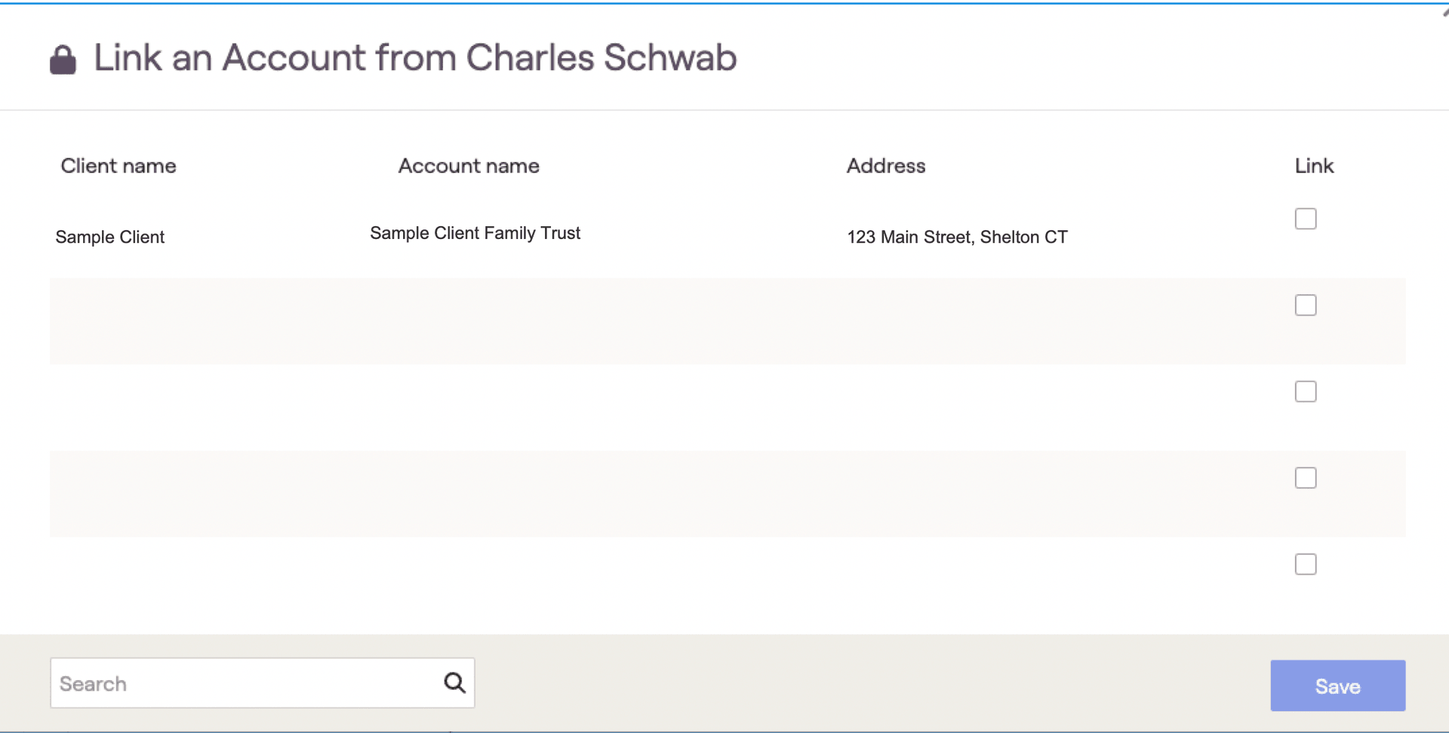Click the 123 Main Street address cell
The width and height of the screenshot is (1449, 733).
[957, 237]
